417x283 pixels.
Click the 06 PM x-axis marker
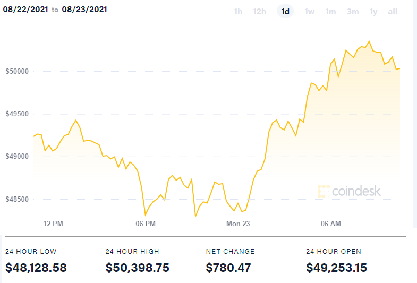pos(146,224)
